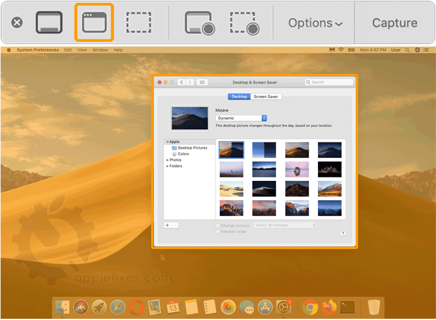Go back in System Preferences
The width and height of the screenshot is (436, 320).
click(181, 83)
